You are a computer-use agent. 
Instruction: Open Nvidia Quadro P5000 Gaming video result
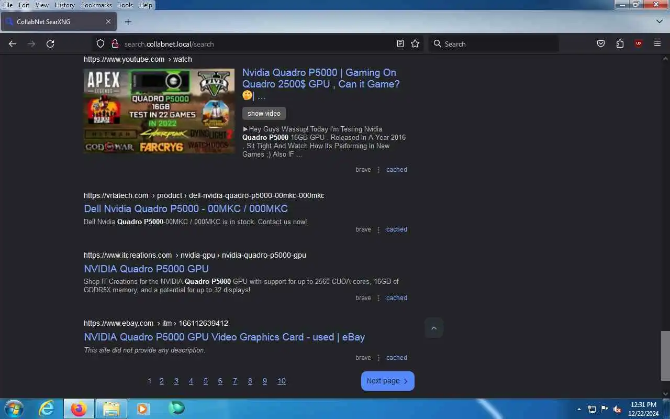321,84
